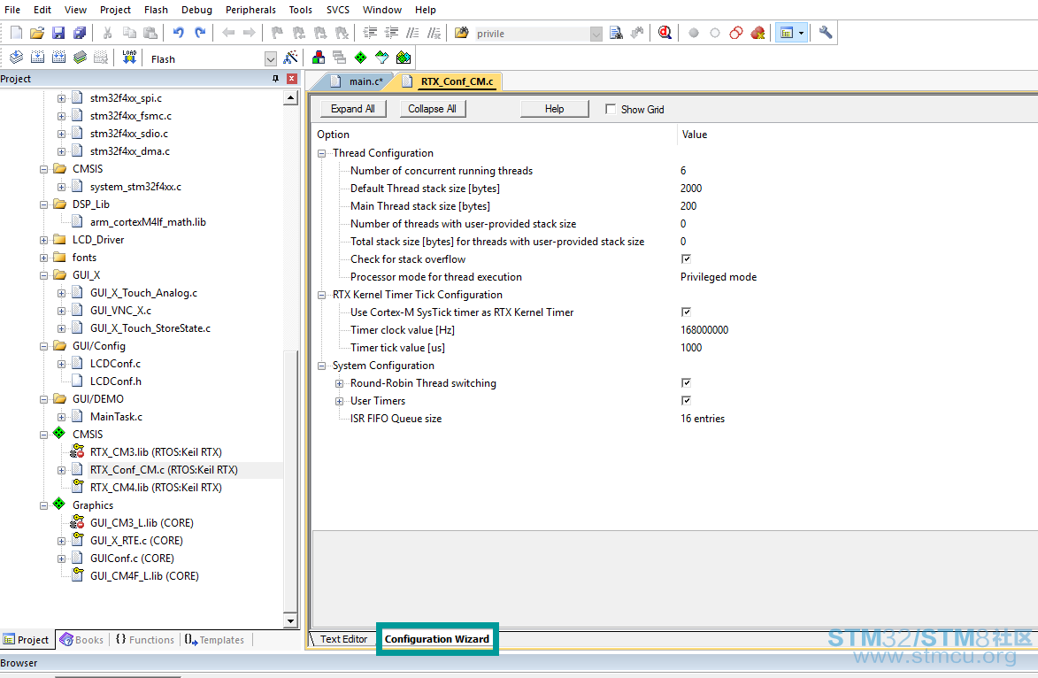Screen dimensions: 1038x678
Task: Expand Round-Robin Thread switching options
Action: pos(340,383)
